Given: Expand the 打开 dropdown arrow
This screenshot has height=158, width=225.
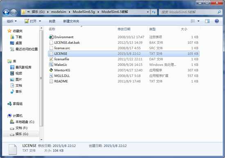Looking at the screenshot, I should [x=40, y=21].
